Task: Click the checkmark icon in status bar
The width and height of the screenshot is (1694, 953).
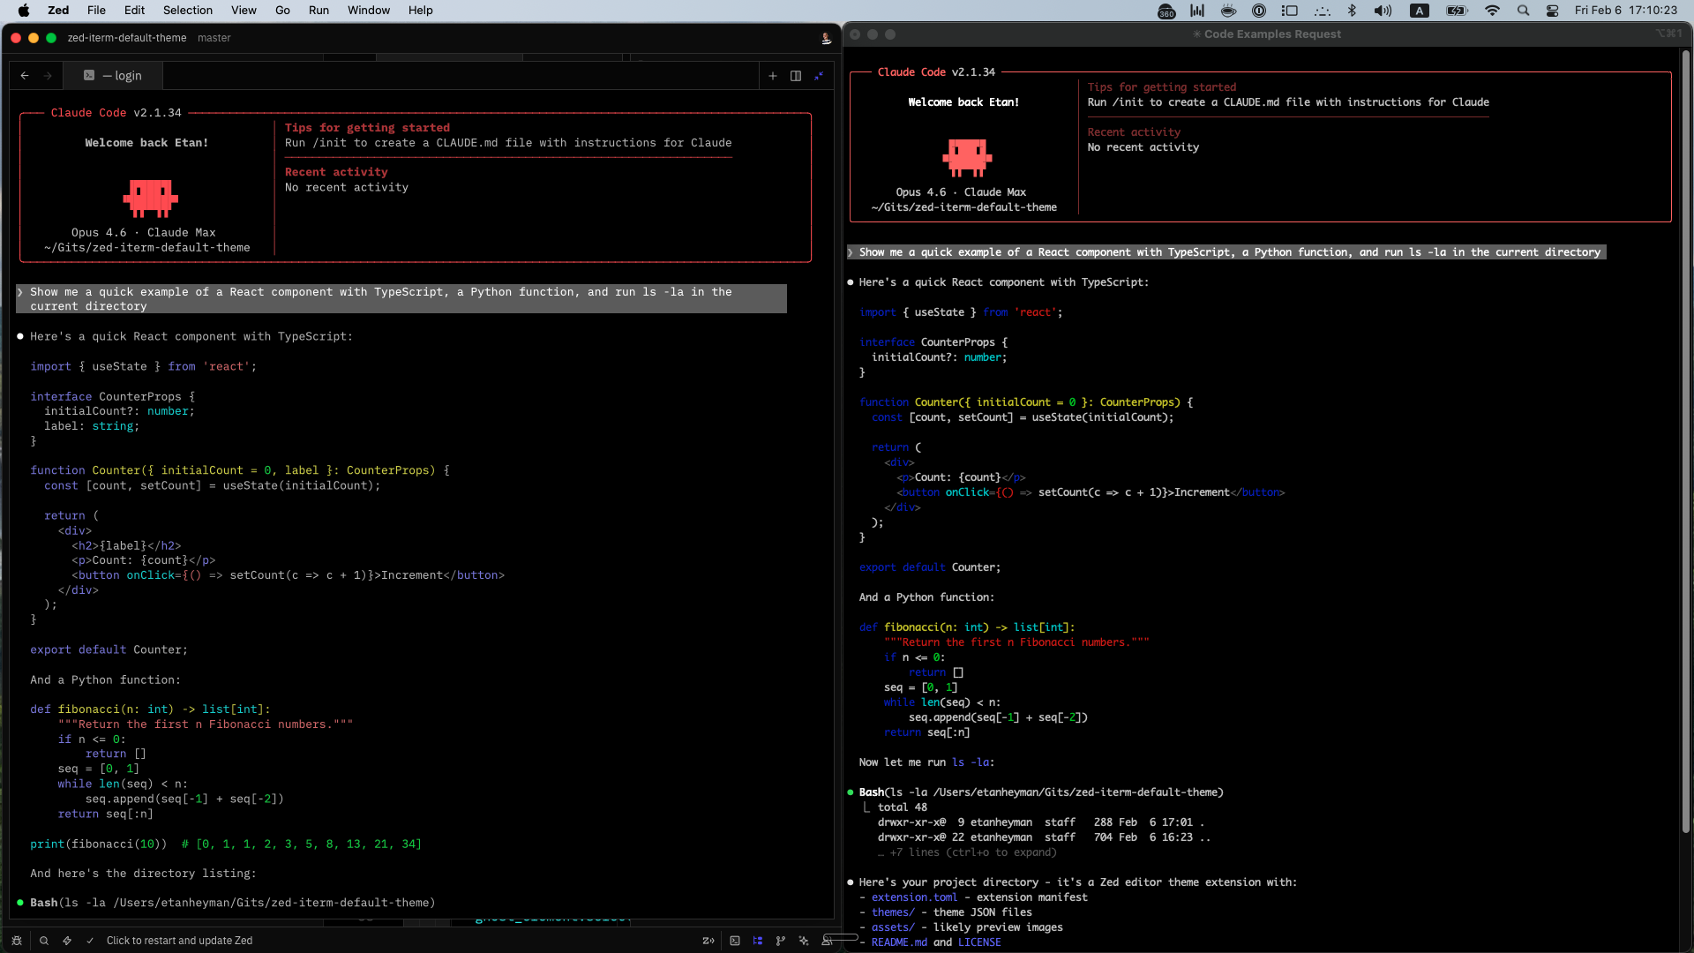Action: (x=90, y=941)
